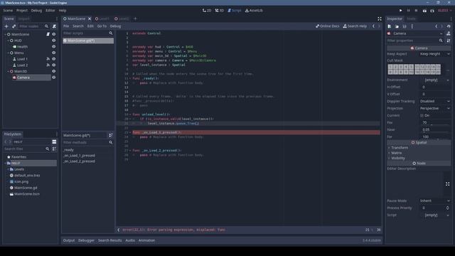Open signal connections icon on Load 1
Viewport: 455px width, 256px height.
[48, 59]
